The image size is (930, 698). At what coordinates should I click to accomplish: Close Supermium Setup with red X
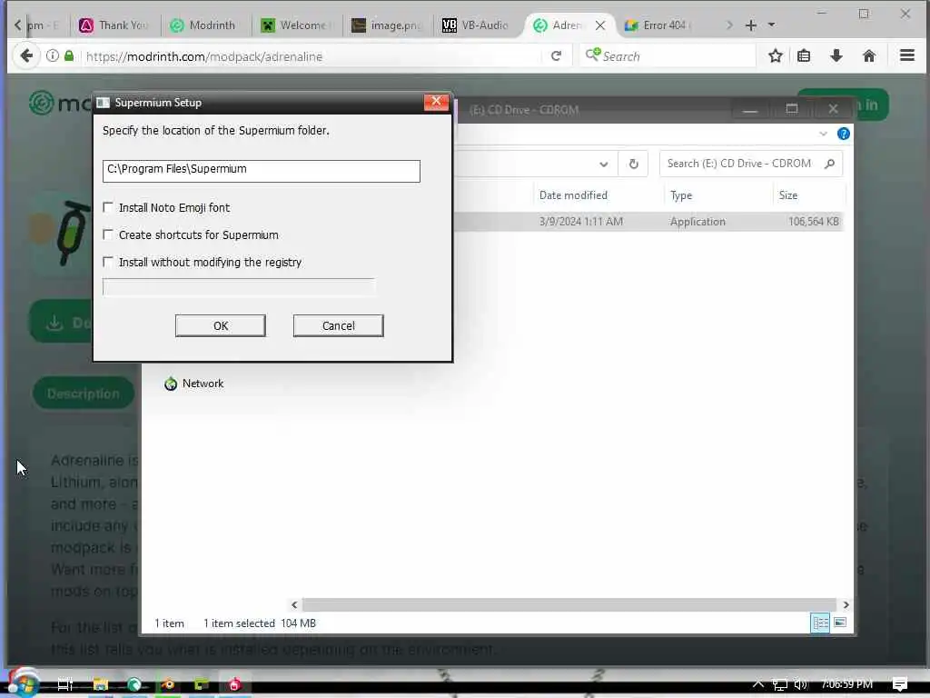click(x=436, y=102)
